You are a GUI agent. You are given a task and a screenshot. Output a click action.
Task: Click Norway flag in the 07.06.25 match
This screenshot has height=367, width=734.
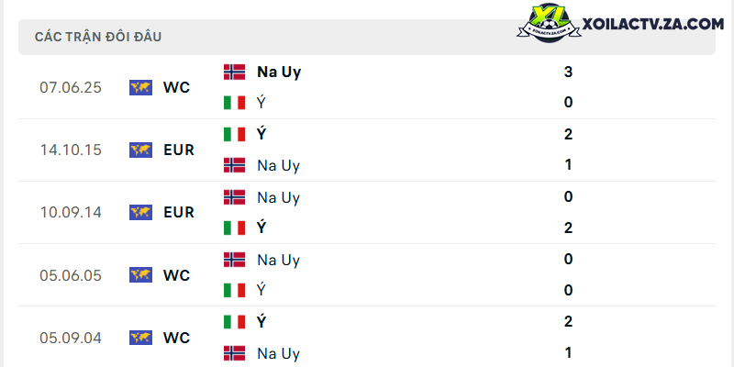pyautogui.click(x=234, y=72)
